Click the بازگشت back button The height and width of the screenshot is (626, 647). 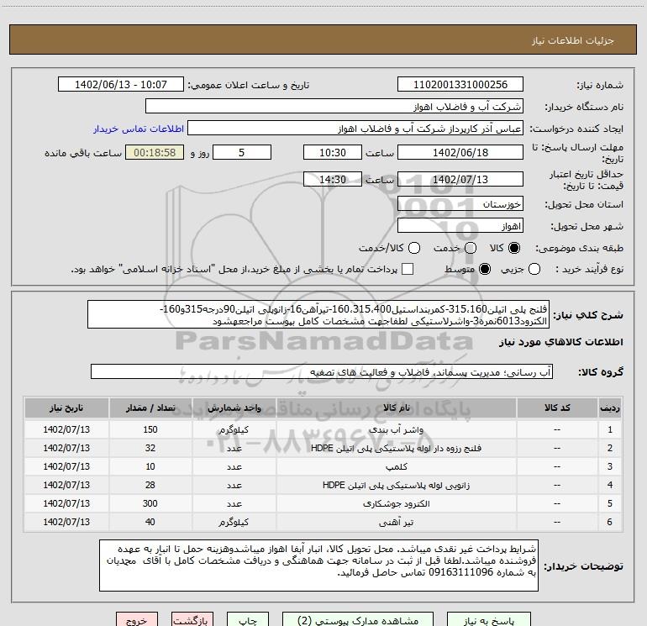192,620
